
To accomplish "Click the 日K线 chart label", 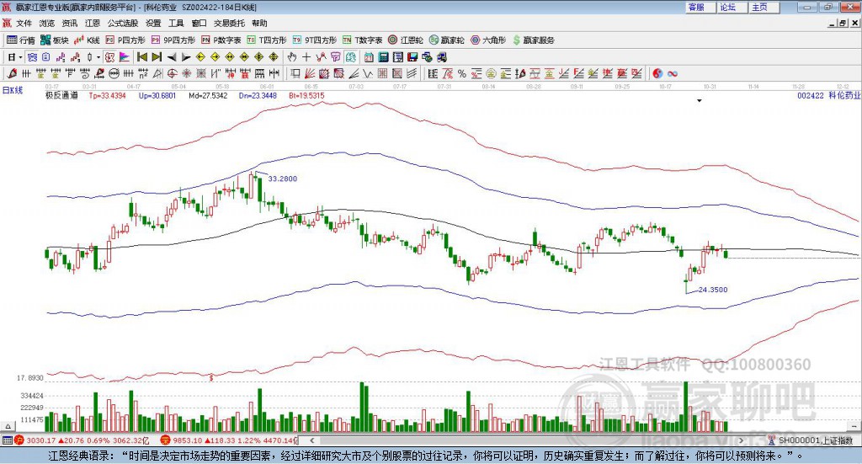I will [x=12, y=90].
